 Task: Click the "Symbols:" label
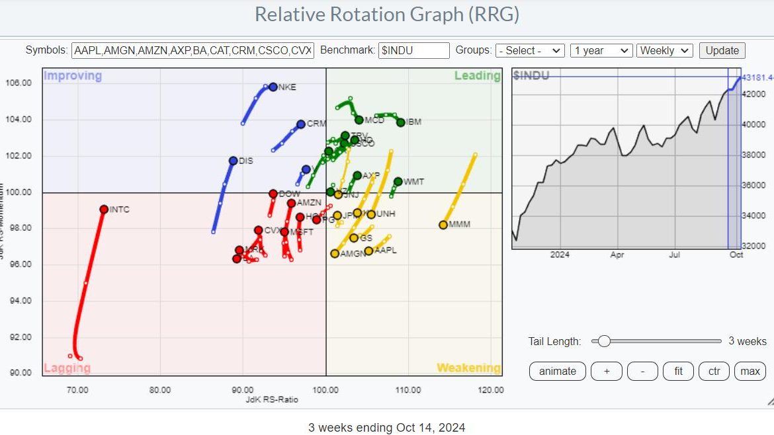[46, 50]
